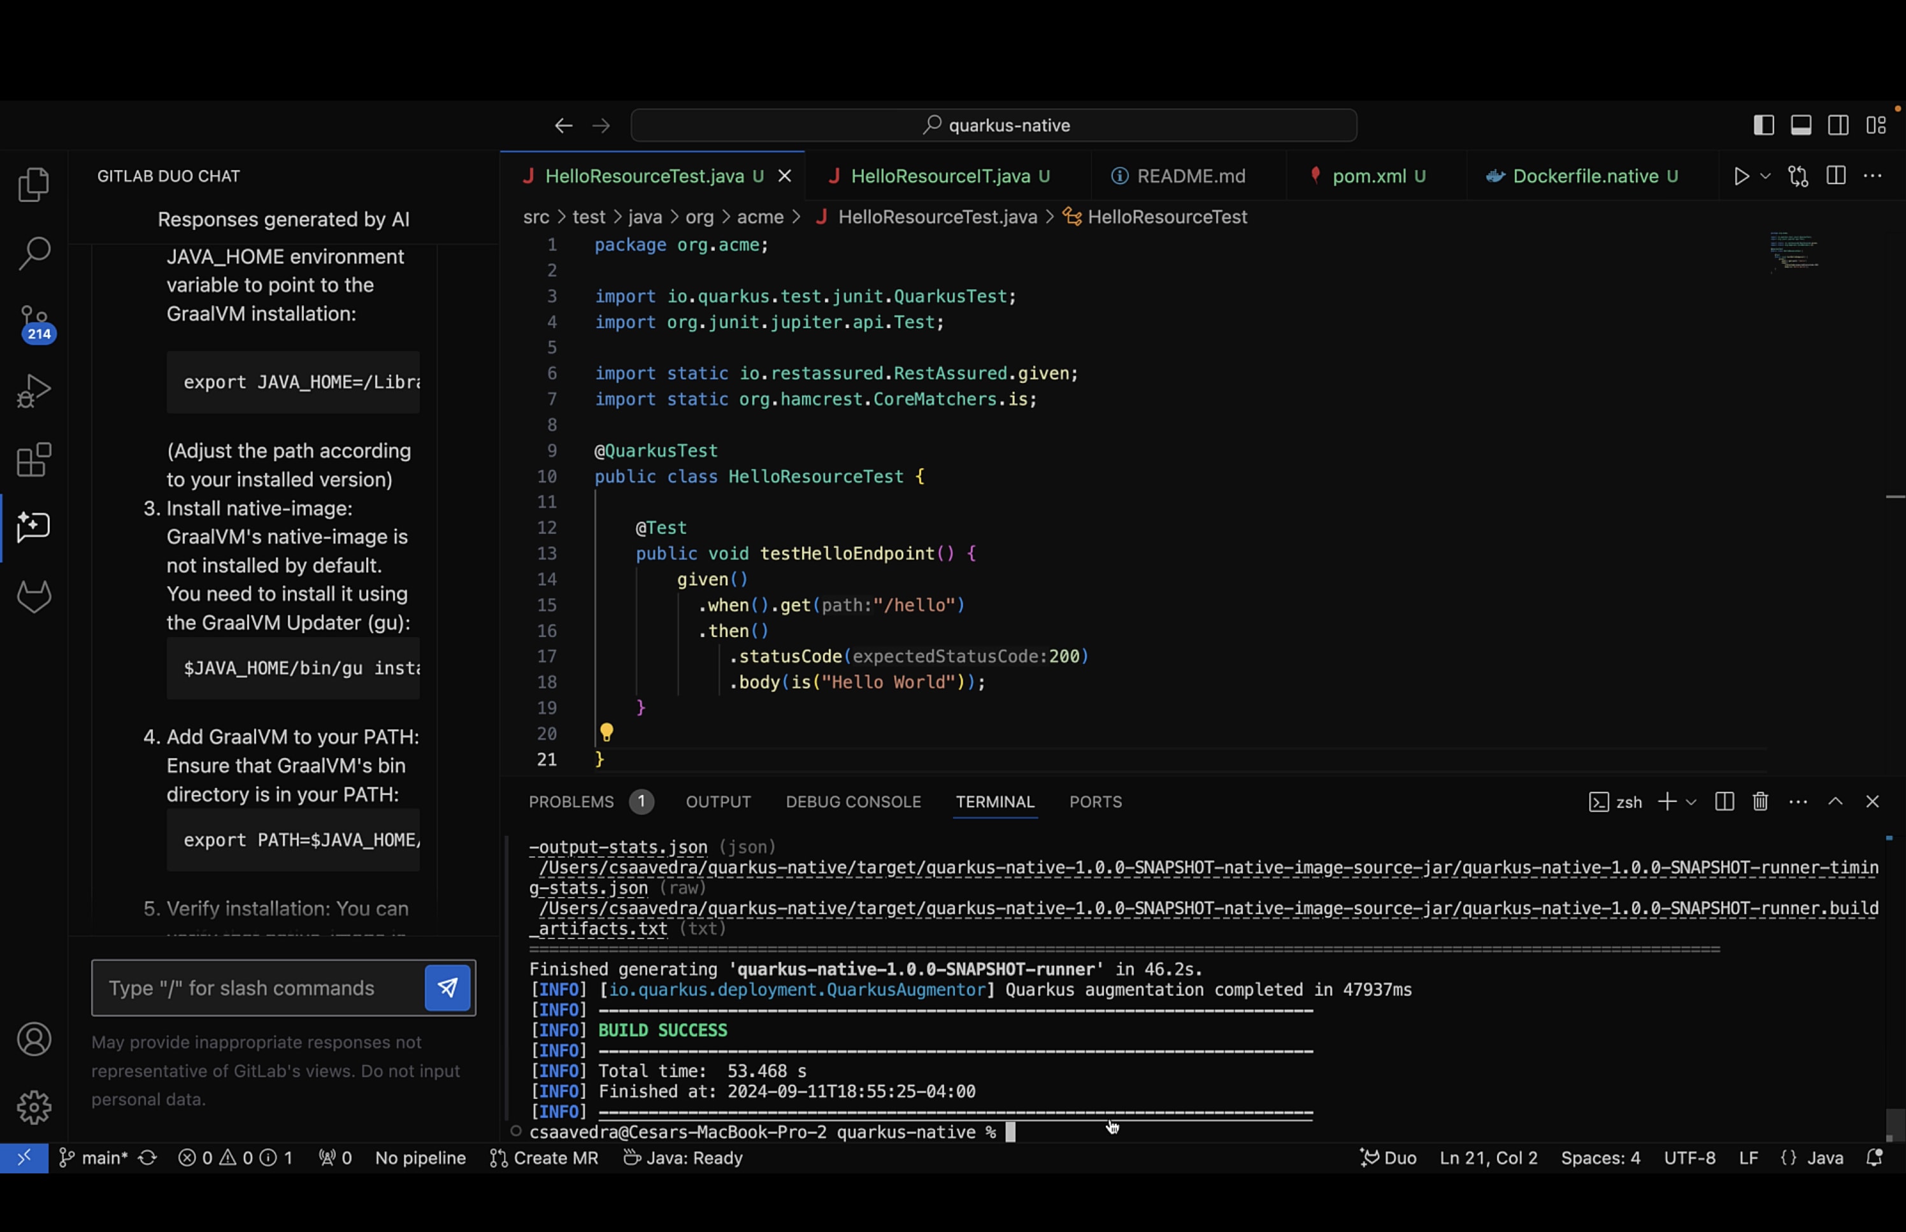
Task: Switch to README.md tab
Action: tap(1188, 176)
